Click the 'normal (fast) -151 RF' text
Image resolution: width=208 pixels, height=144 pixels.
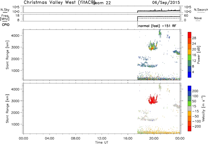coord(157,26)
